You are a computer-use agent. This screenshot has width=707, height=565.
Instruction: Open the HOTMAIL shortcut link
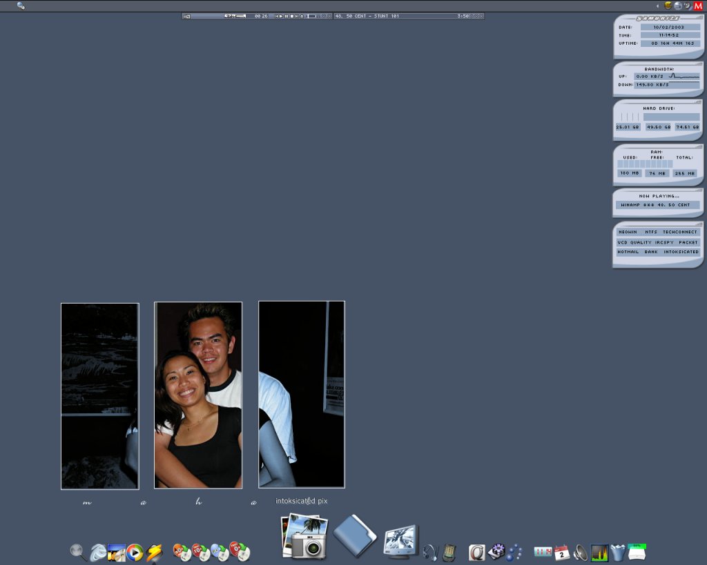click(x=628, y=252)
